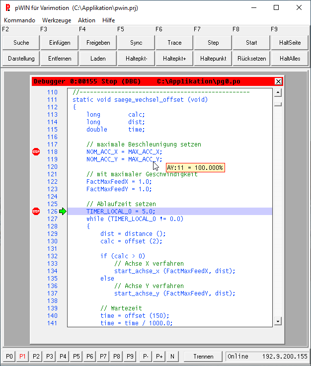This screenshot has height=366, width=311.
Task: Click the HaltSeite button
Action: pos(290,43)
